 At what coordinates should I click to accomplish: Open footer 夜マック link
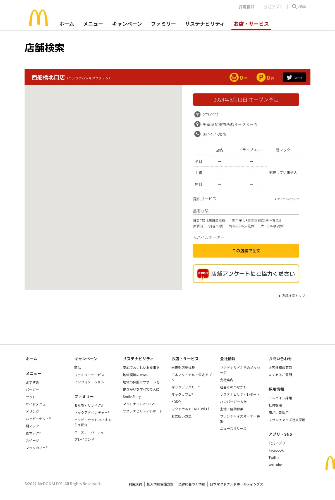coord(33,433)
